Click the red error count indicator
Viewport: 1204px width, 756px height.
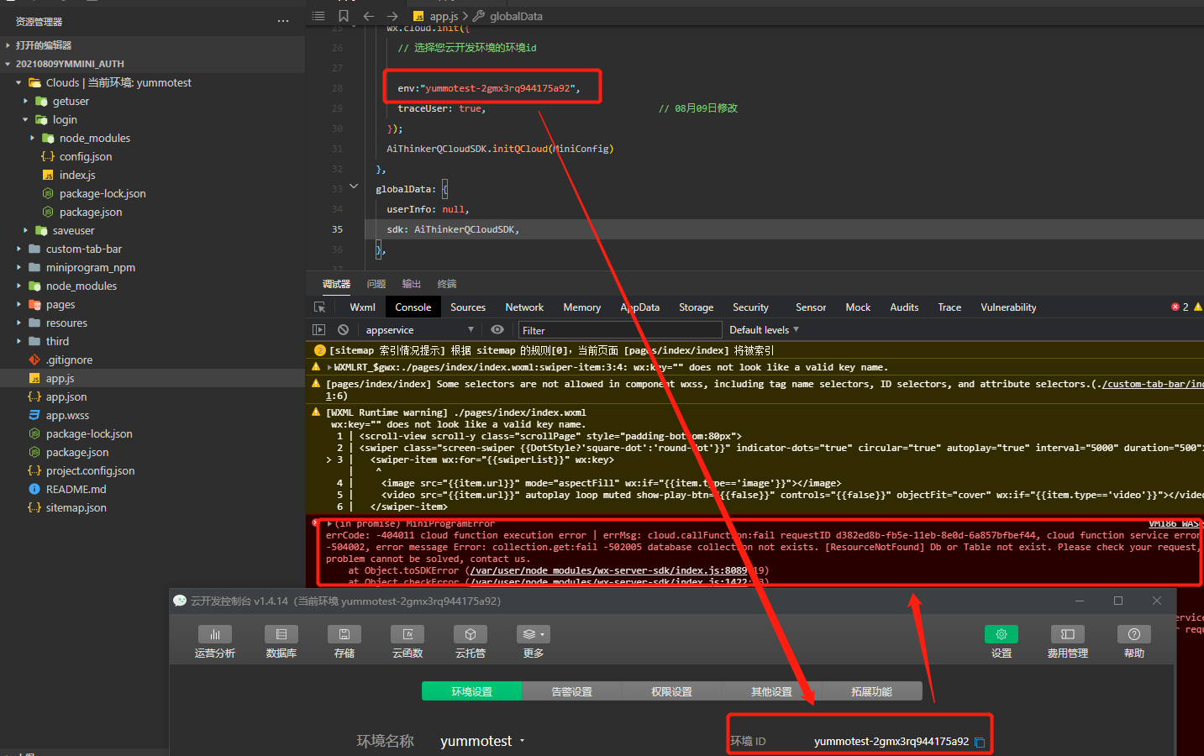1180,307
